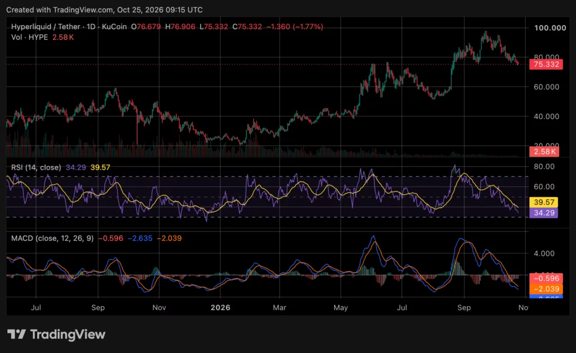576x353 pixels.
Task: Click the TradingView logo icon
Action: pyautogui.click(x=16, y=334)
